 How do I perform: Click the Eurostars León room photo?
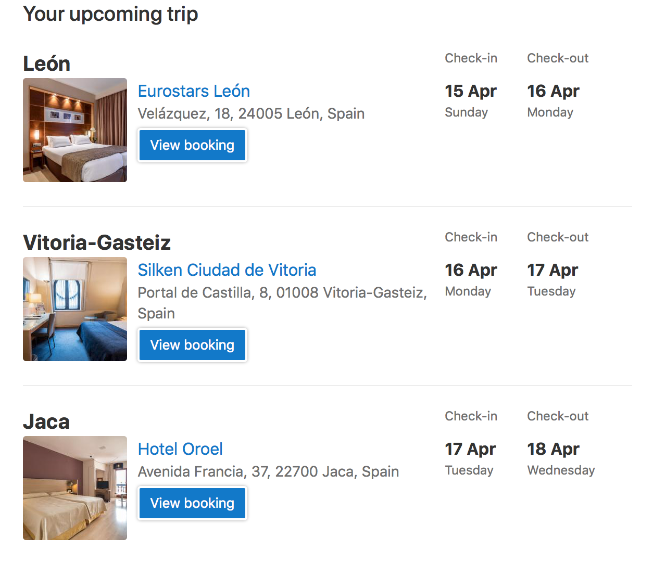[x=75, y=130]
